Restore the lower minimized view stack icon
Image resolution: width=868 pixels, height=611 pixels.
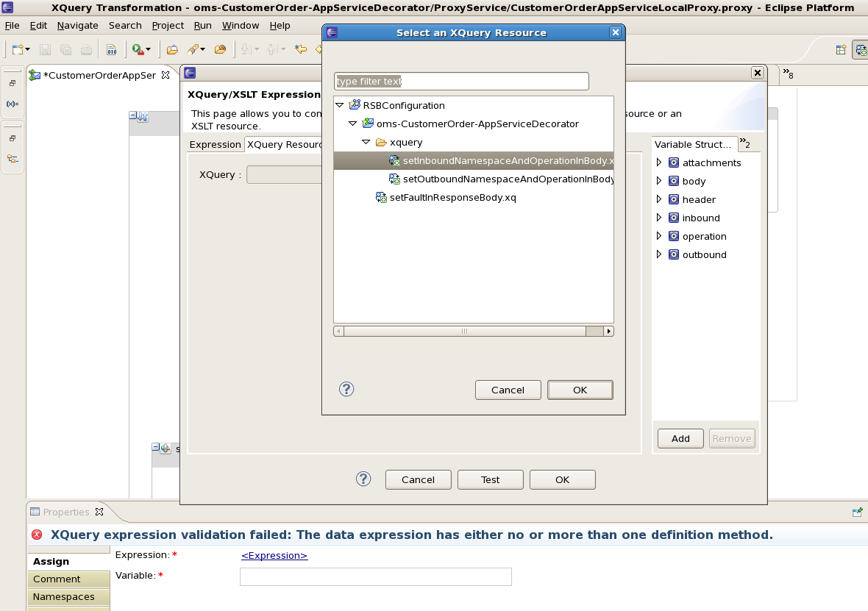(x=13, y=138)
